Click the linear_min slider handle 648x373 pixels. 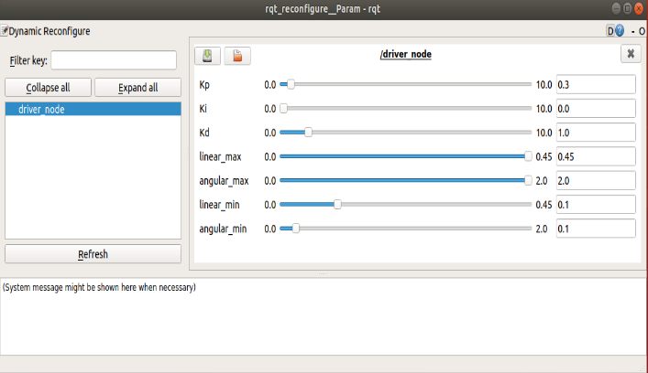[x=337, y=204]
